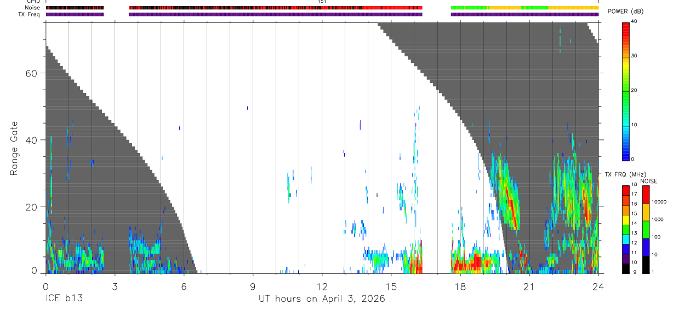Click the CPID row label
This screenshot has width=673, height=310.
click(x=33, y=2)
